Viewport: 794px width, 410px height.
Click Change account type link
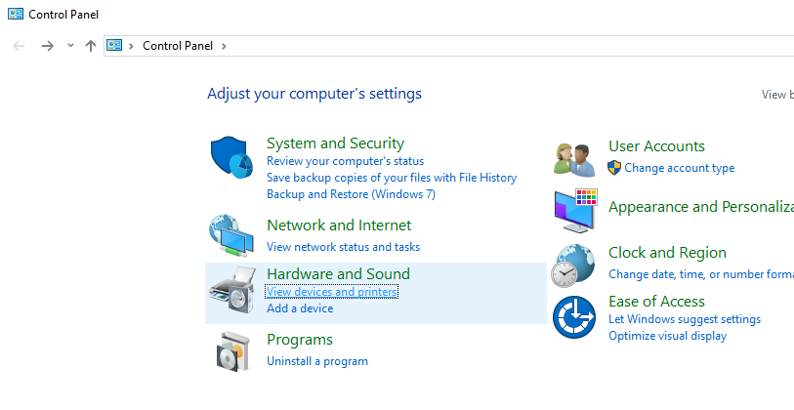680,168
